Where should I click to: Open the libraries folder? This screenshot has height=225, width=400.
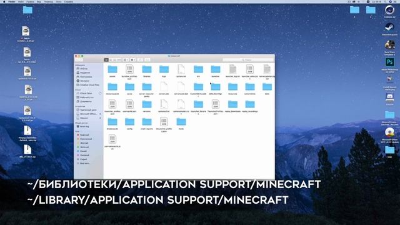tap(147, 69)
